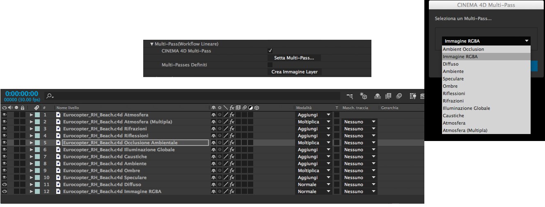This screenshot has width=545, height=207.
Task: Click label color swatch of layer 7
Action: click(37, 157)
